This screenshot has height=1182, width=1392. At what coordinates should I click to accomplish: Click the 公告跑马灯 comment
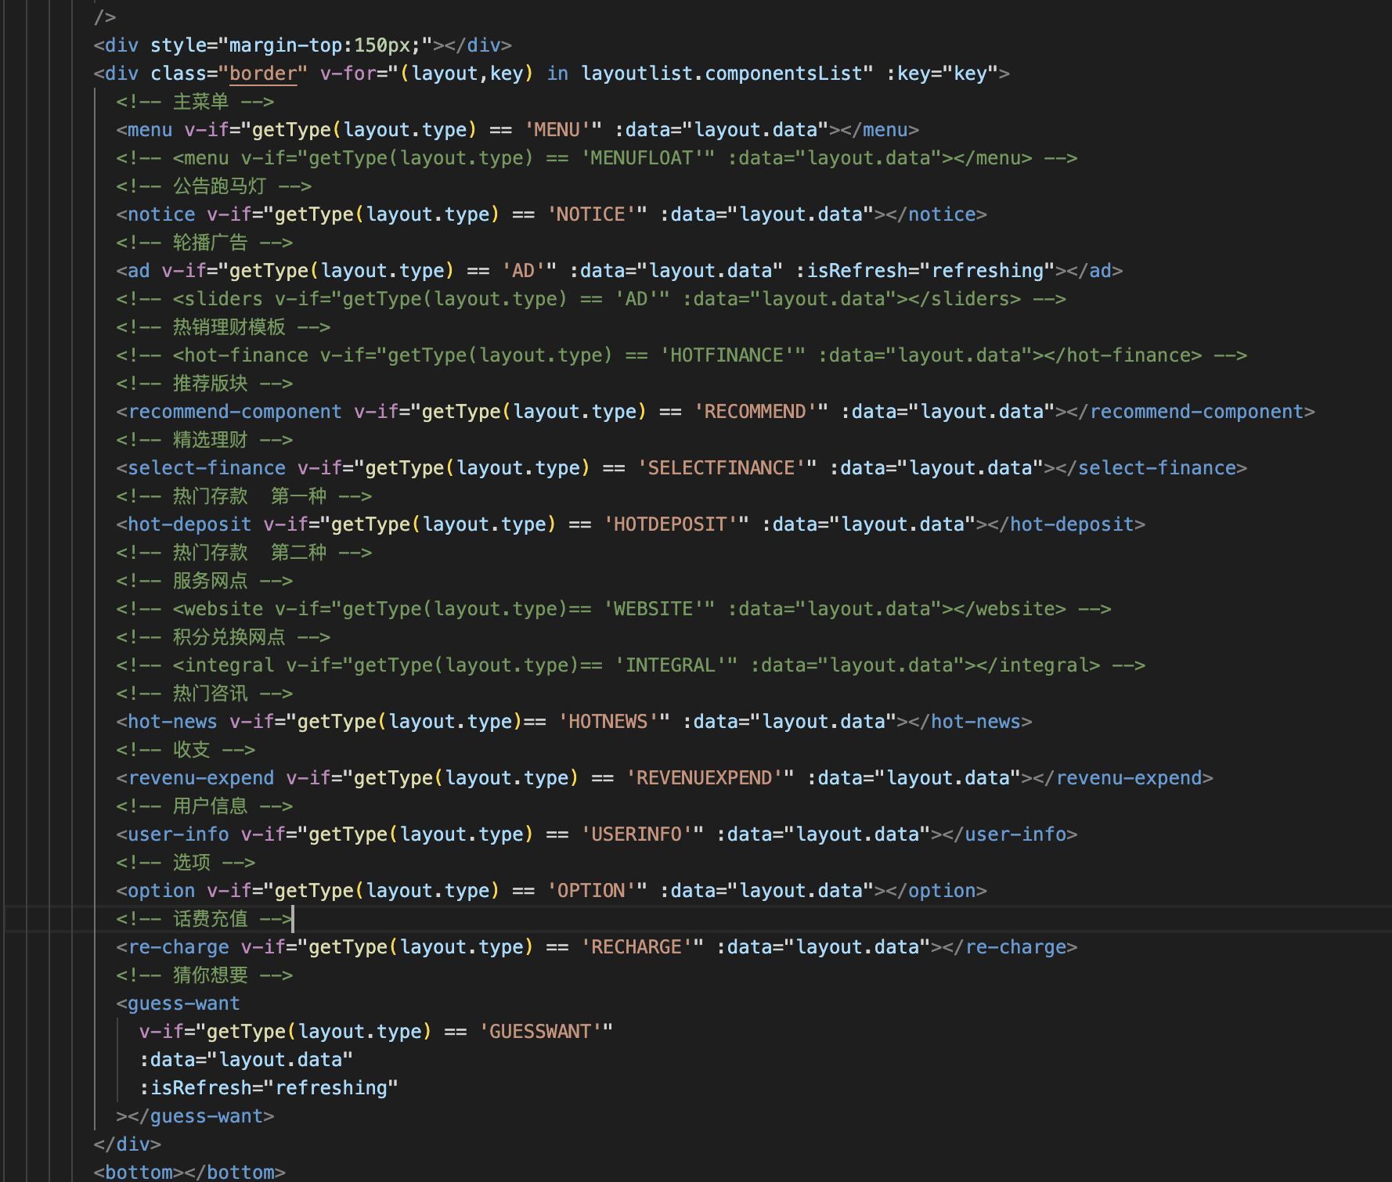(x=215, y=186)
